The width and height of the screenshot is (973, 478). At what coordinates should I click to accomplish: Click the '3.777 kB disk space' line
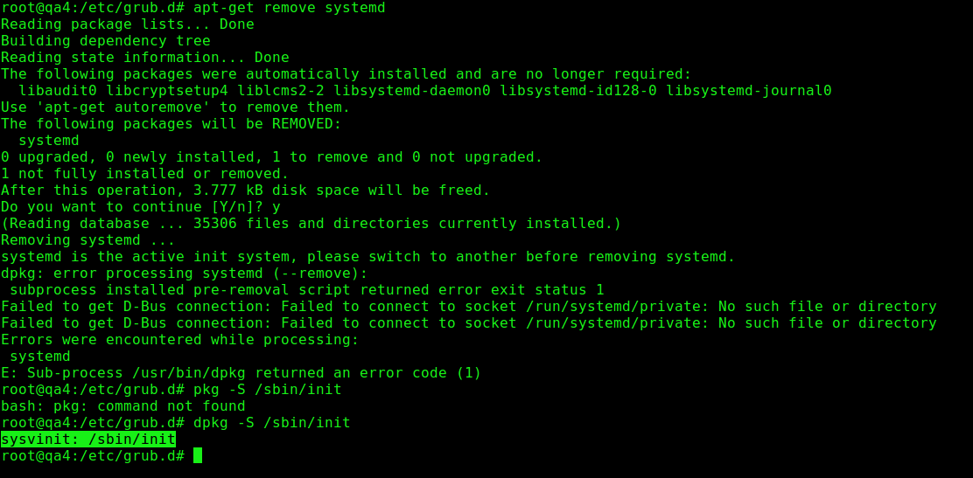245,191
